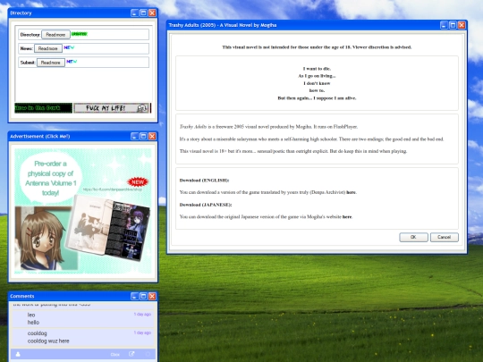The height and width of the screenshot is (362, 483).
Task: Close the Advertisement window
Action: coord(152,136)
